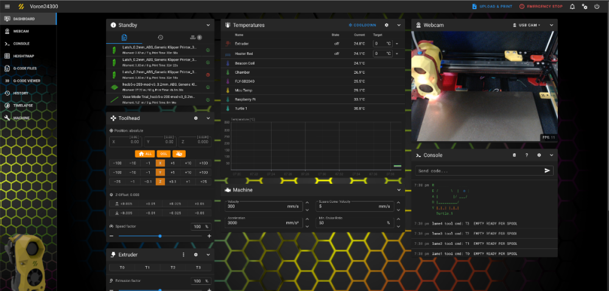Send console command with arrow icon

click(547, 170)
